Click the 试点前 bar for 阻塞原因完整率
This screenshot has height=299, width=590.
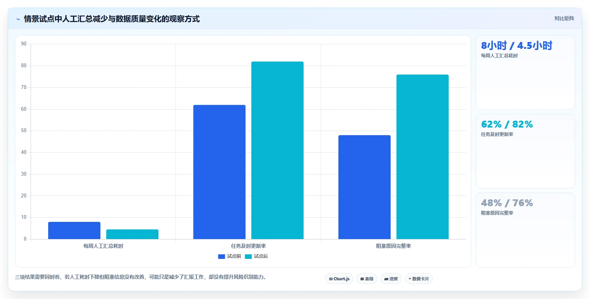364,187
